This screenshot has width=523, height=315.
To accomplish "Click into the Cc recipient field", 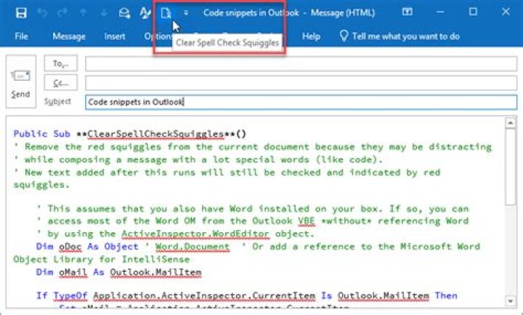I will [301, 83].
